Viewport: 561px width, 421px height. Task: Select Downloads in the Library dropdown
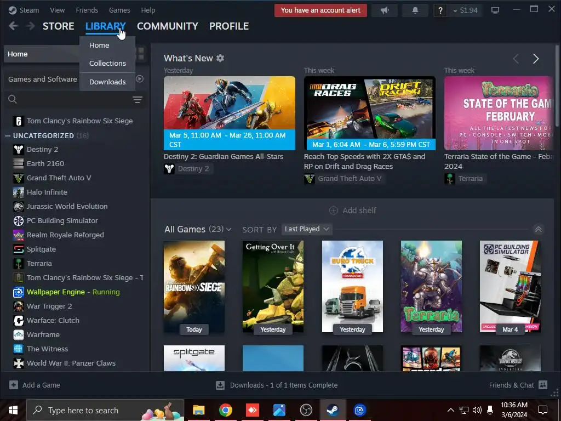[x=107, y=82]
